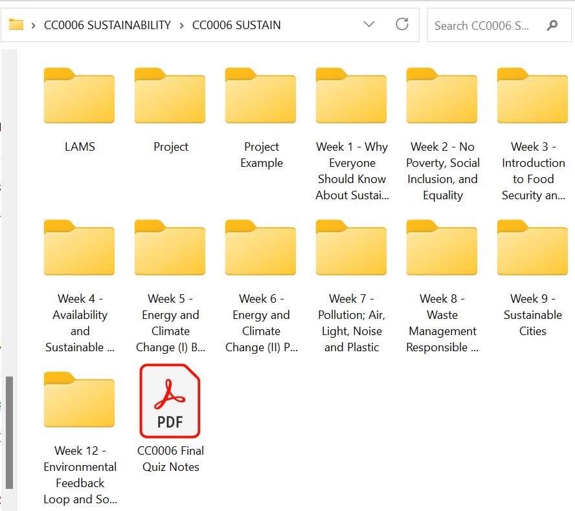Select the CC0006 Final Quiz Notes PDF

(170, 401)
